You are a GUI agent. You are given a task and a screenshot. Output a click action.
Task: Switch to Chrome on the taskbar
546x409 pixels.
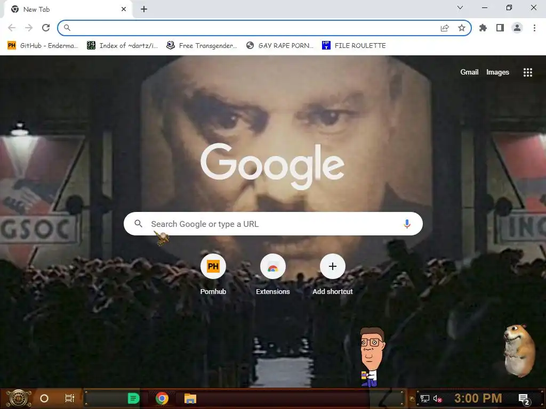click(x=162, y=398)
